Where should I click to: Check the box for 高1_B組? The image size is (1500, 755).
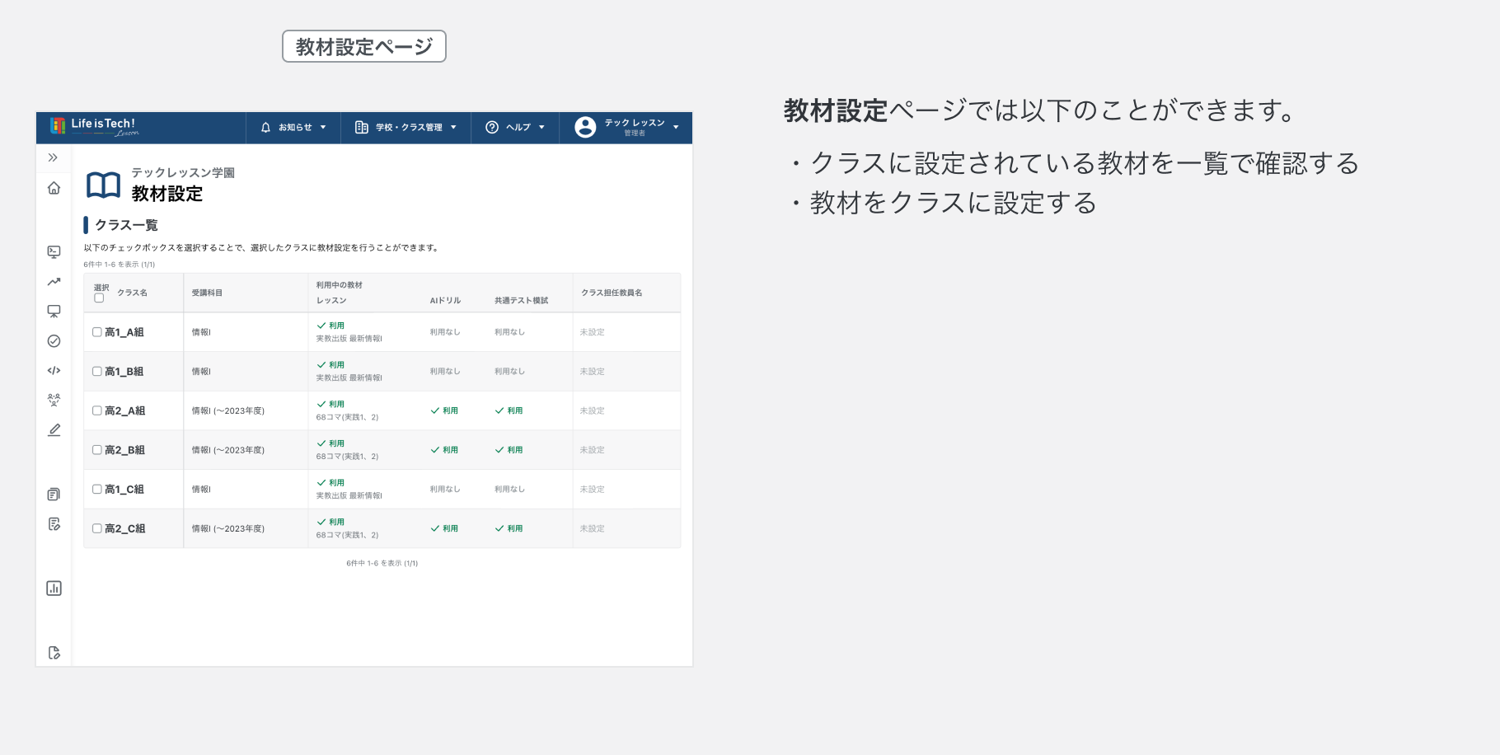(x=96, y=372)
